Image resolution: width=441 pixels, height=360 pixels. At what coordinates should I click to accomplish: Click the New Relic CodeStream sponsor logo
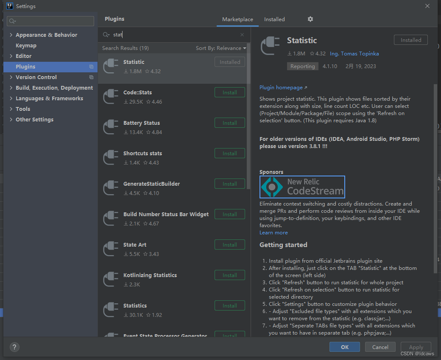pyautogui.click(x=302, y=187)
